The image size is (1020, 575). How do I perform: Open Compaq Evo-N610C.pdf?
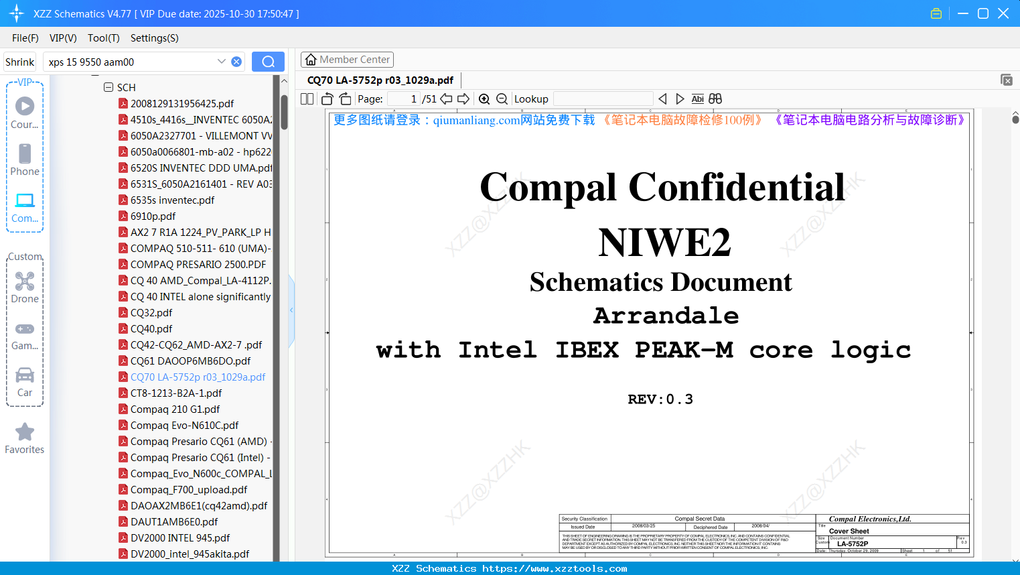pyautogui.click(x=184, y=425)
